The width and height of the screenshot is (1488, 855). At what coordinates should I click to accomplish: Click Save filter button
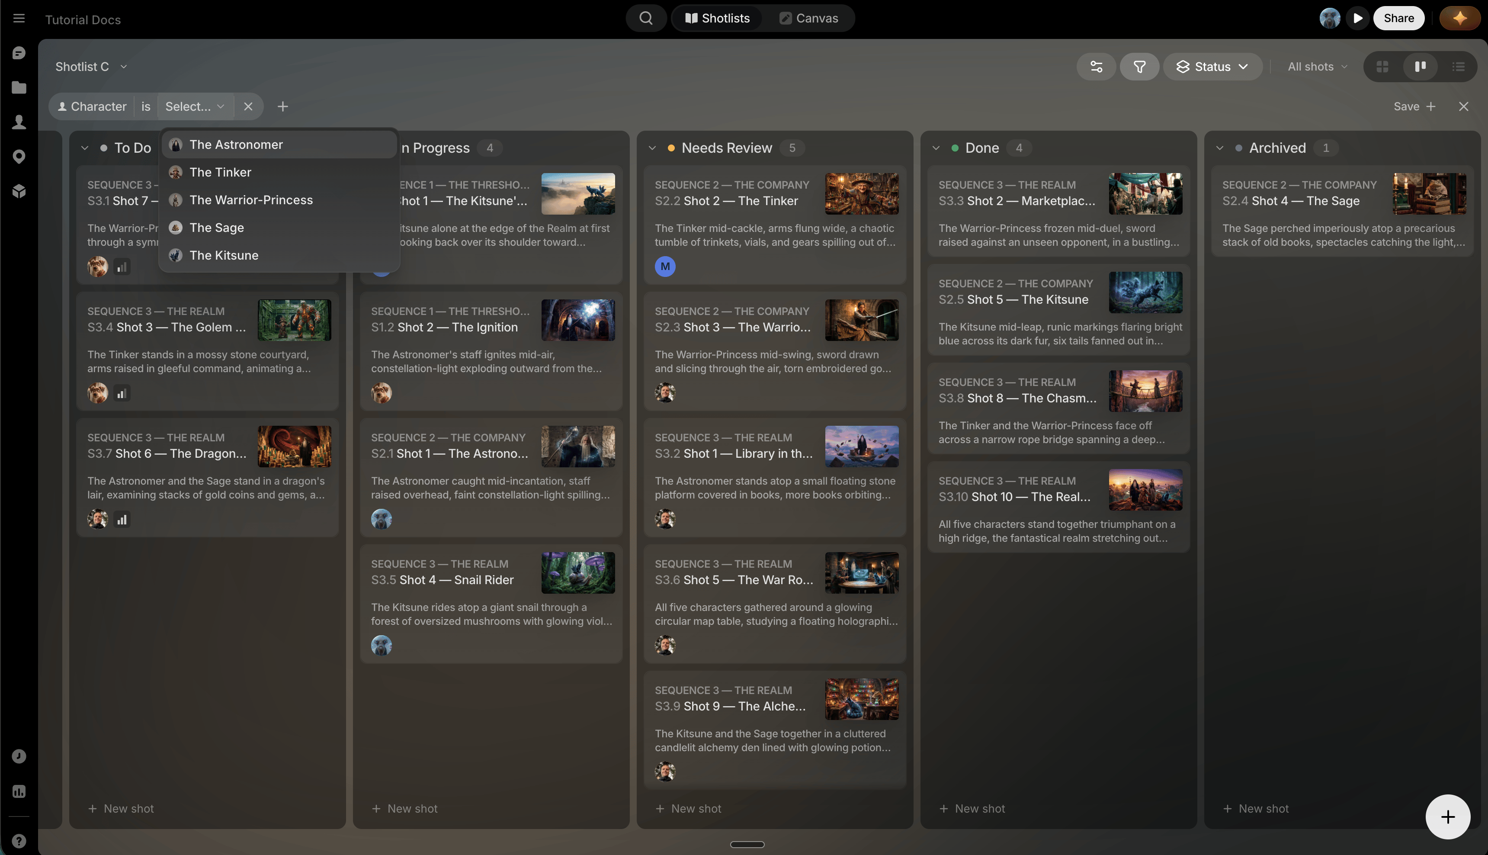[x=1414, y=107]
